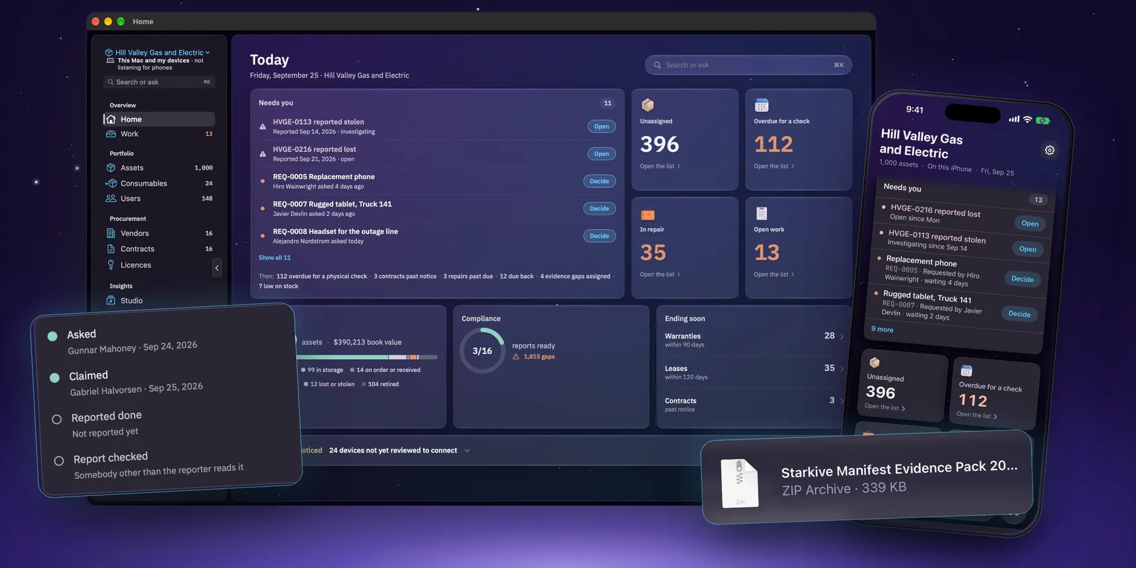Click the Licences key icon in sidebar

[111, 265]
